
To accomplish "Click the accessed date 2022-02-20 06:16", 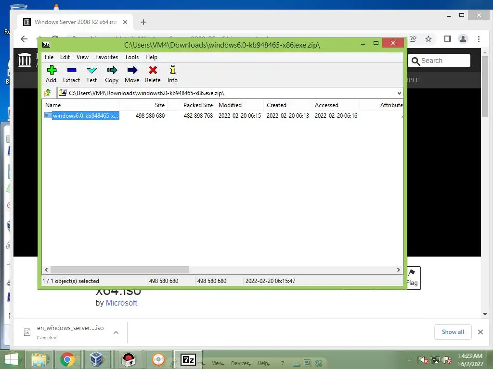I will 336,115.
